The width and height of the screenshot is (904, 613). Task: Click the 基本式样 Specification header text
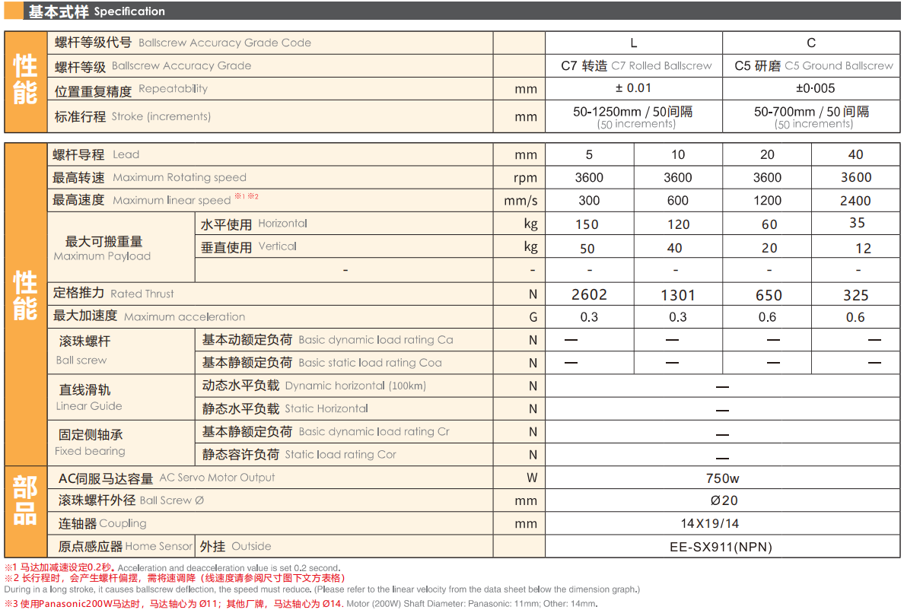coord(97,11)
